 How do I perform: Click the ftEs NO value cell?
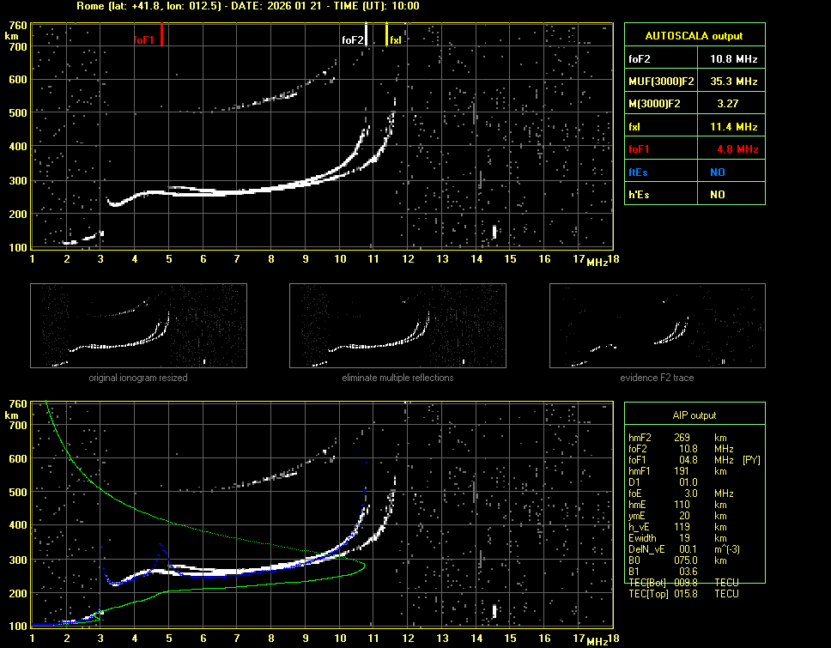(x=717, y=172)
